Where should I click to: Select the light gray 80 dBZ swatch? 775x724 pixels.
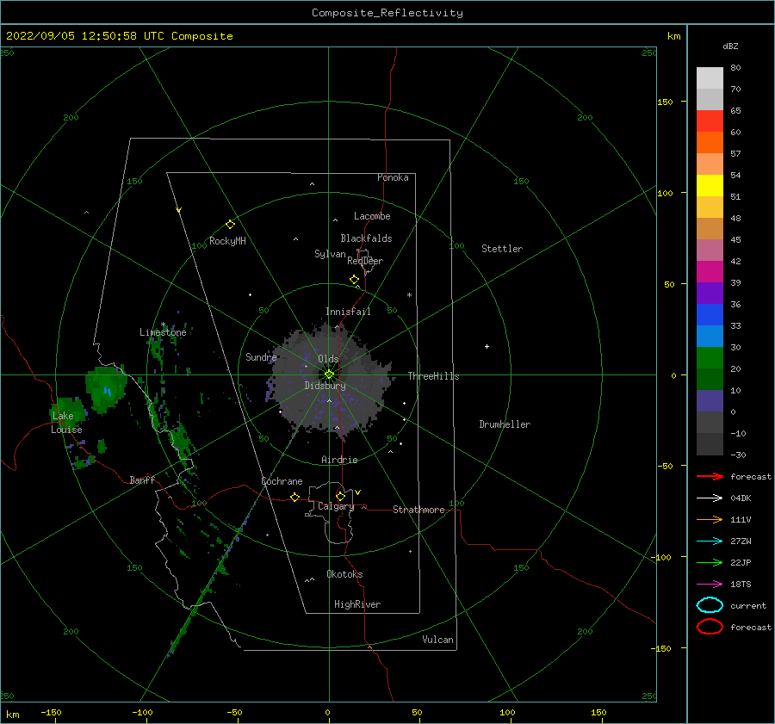pyautogui.click(x=710, y=78)
